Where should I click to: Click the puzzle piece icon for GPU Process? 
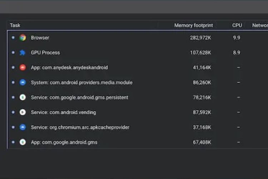pyautogui.click(x=23, y=53)
